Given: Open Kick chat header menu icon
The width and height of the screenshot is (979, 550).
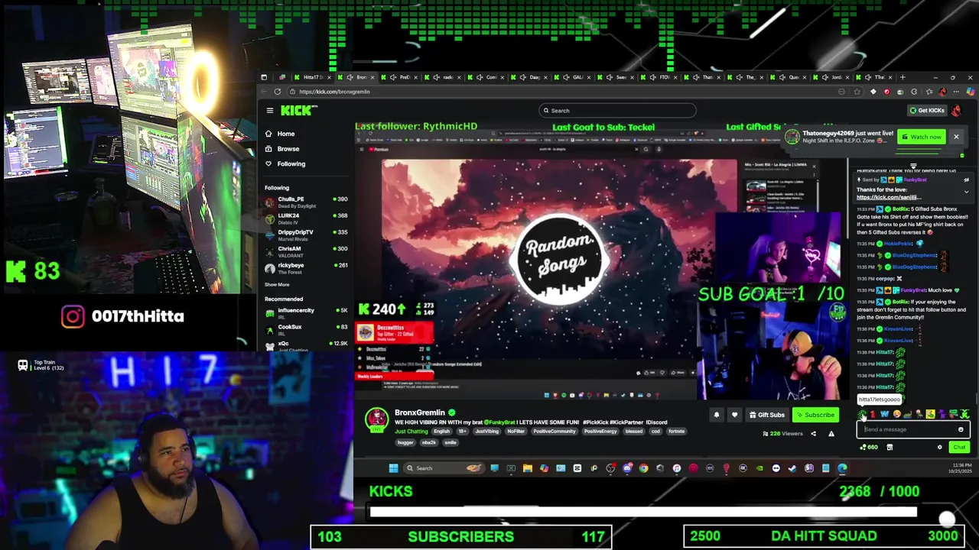Looking at the screenshot, I should click(912, 166).
